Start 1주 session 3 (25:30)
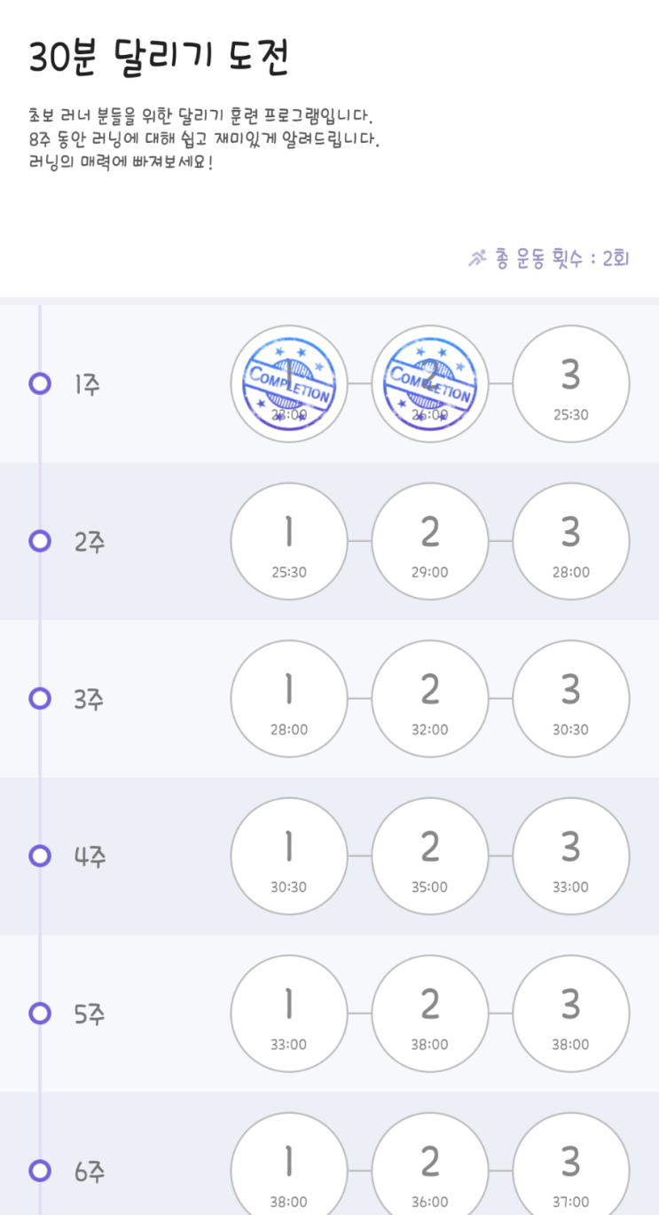659x1215 pixels. click(x=571, y=384)
